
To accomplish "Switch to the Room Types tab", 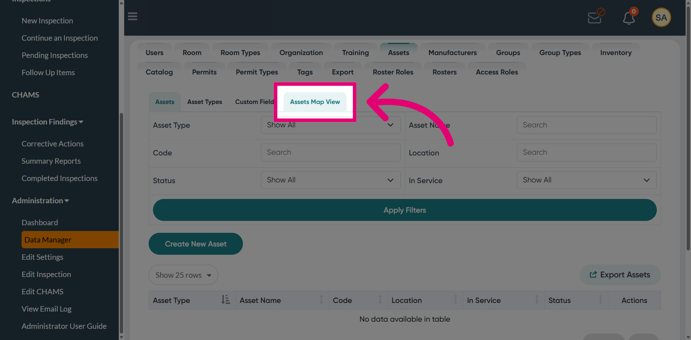I will [x=240, y=53].
